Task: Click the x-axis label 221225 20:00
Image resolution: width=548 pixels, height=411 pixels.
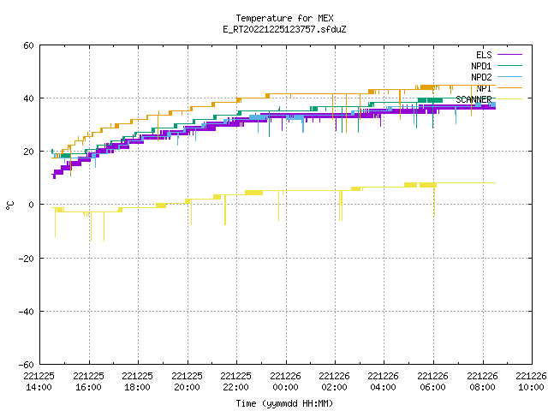Action: tap(187, 382)
